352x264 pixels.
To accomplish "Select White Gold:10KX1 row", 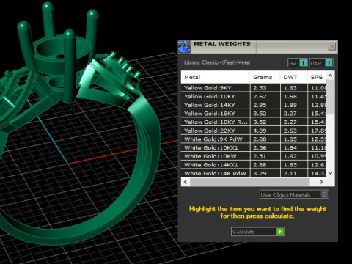I will [254, 147].
